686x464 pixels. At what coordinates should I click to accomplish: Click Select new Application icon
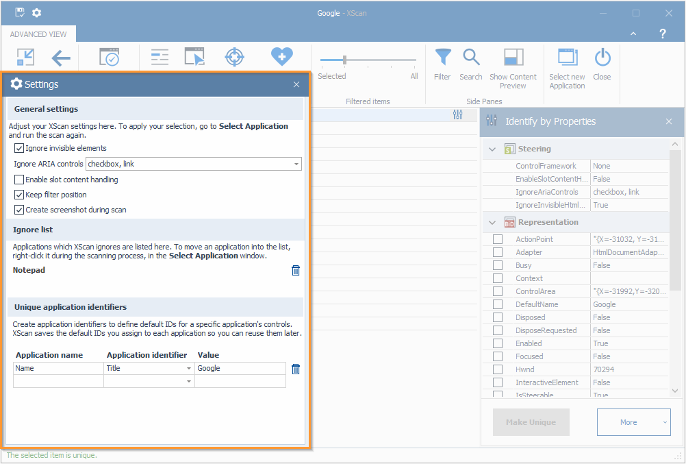567,58
